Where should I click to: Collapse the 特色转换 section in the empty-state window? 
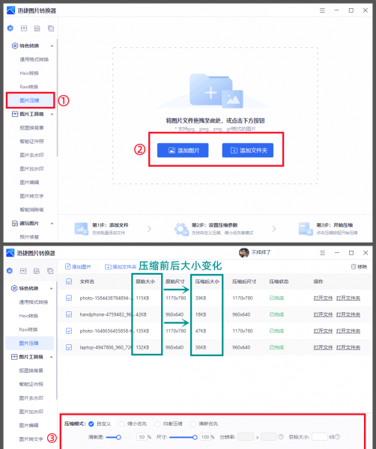click(x=52, y=46)
